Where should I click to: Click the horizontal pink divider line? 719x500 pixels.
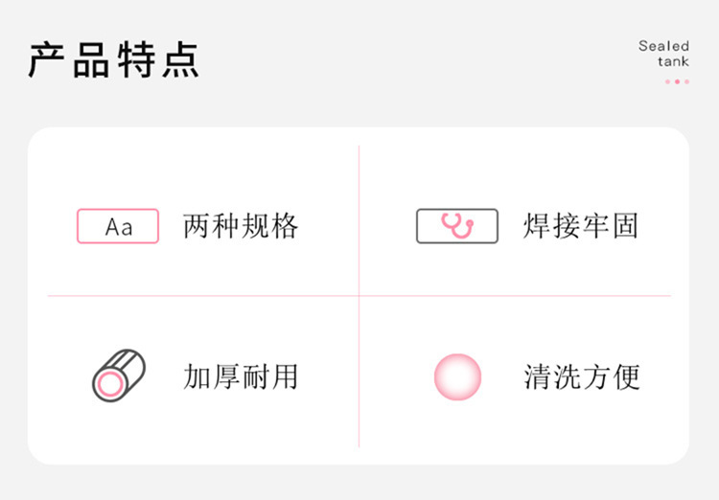(x=359, y=296)
